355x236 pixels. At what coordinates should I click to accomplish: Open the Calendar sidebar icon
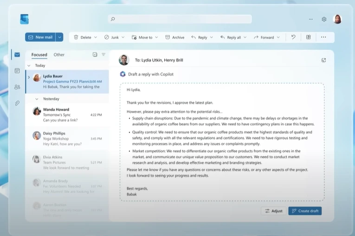[17, 71]
